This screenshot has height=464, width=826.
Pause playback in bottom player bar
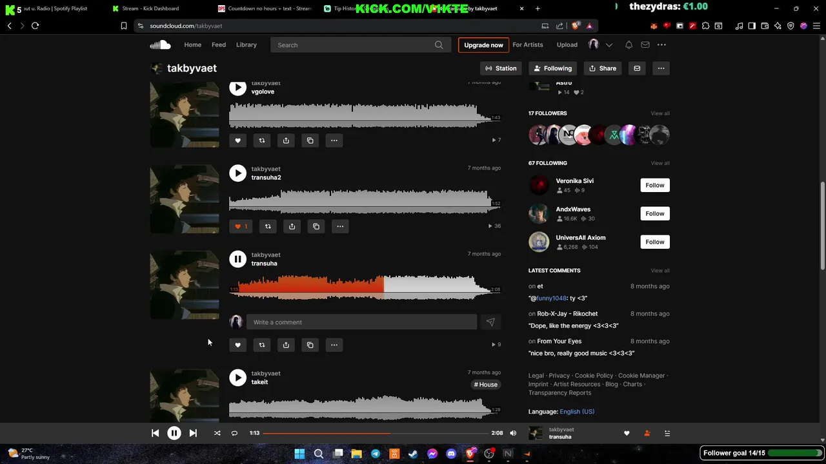pos(174,433)
